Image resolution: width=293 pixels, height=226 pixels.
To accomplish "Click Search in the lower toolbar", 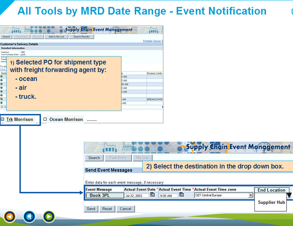I will tap(94, 158).
